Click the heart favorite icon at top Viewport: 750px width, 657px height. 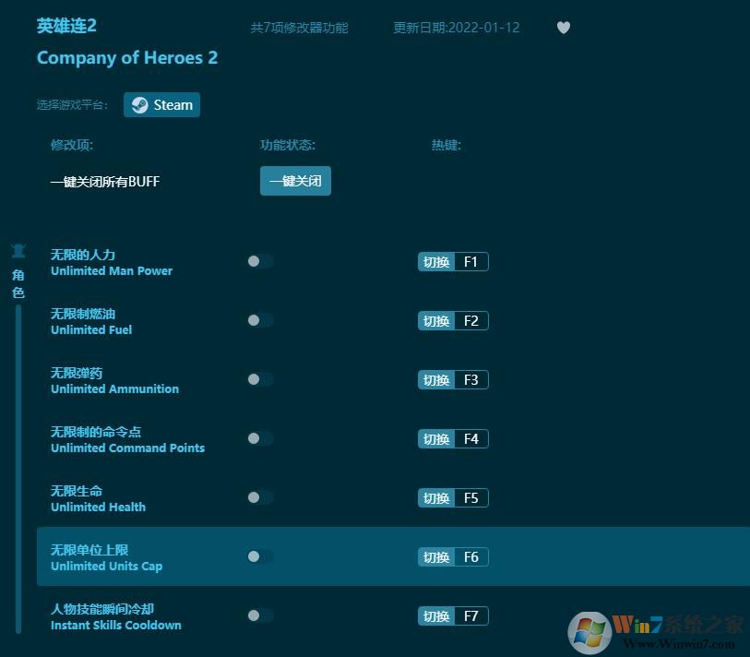(564, 28)
